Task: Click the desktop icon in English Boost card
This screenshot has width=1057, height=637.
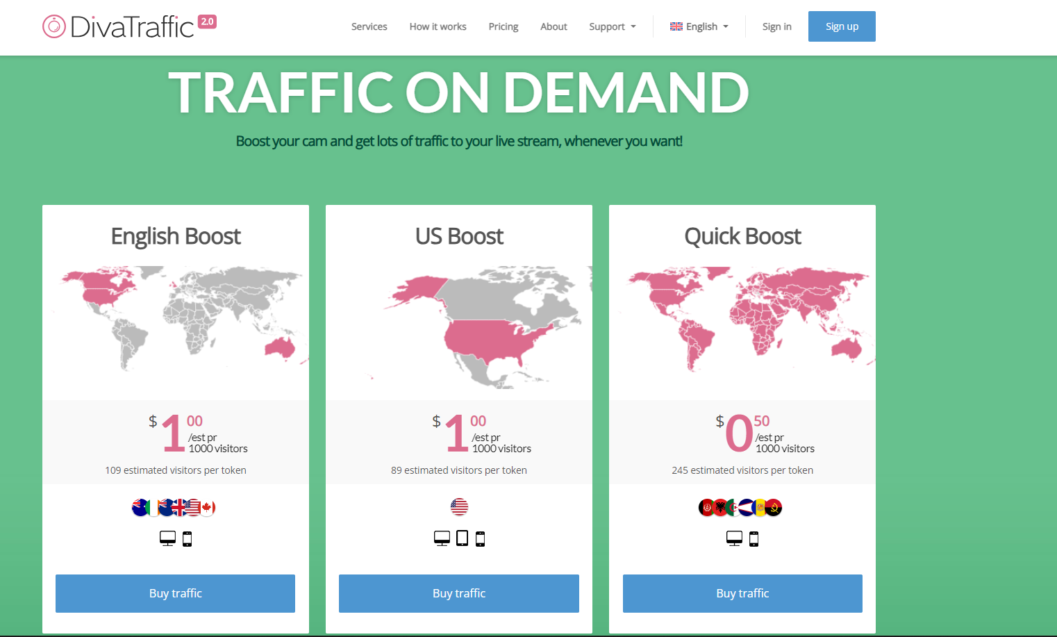Action: (x=167, y=538)
